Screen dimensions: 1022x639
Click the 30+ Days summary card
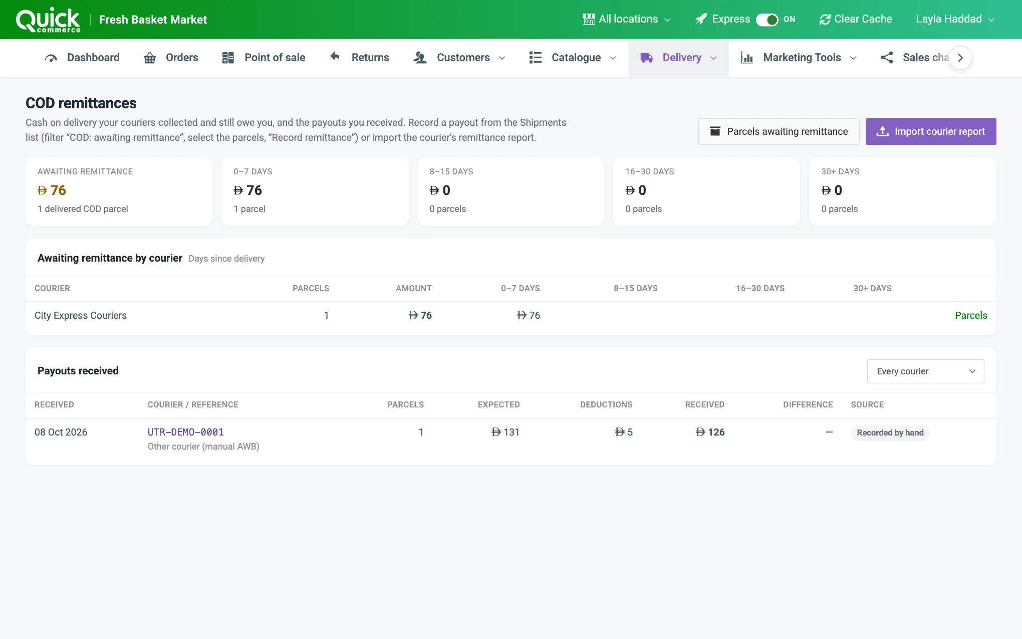[x=902, y=191]
